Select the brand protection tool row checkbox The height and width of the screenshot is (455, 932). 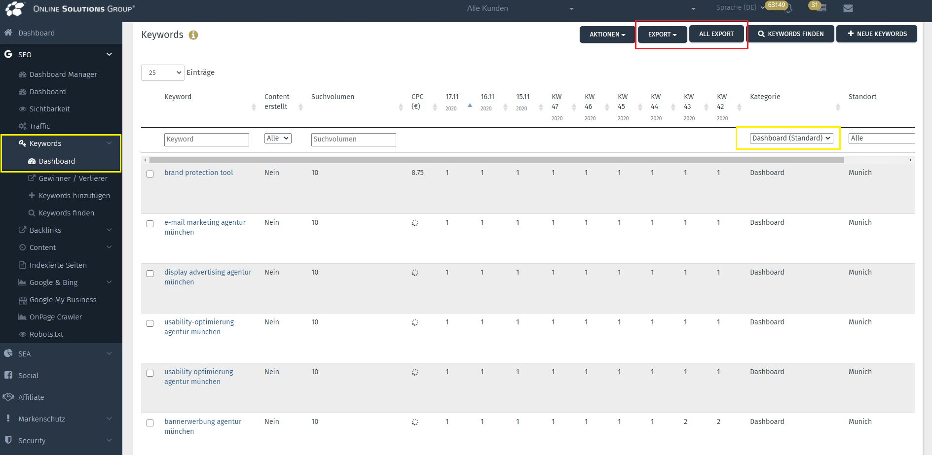[x=150, y=174]
